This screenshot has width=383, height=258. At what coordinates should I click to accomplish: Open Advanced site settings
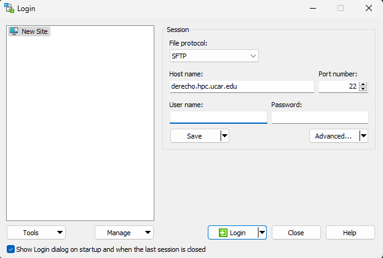tap(333, 136)
